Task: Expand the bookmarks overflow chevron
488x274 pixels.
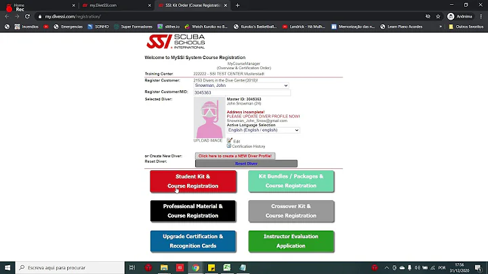Action: point(441,26)
